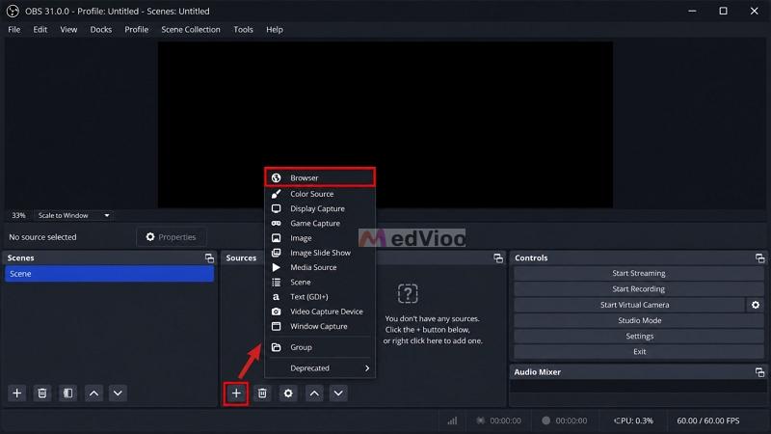Click the add source plus button
The width and height of the screenshot is (771, 434).
[236, 393]
